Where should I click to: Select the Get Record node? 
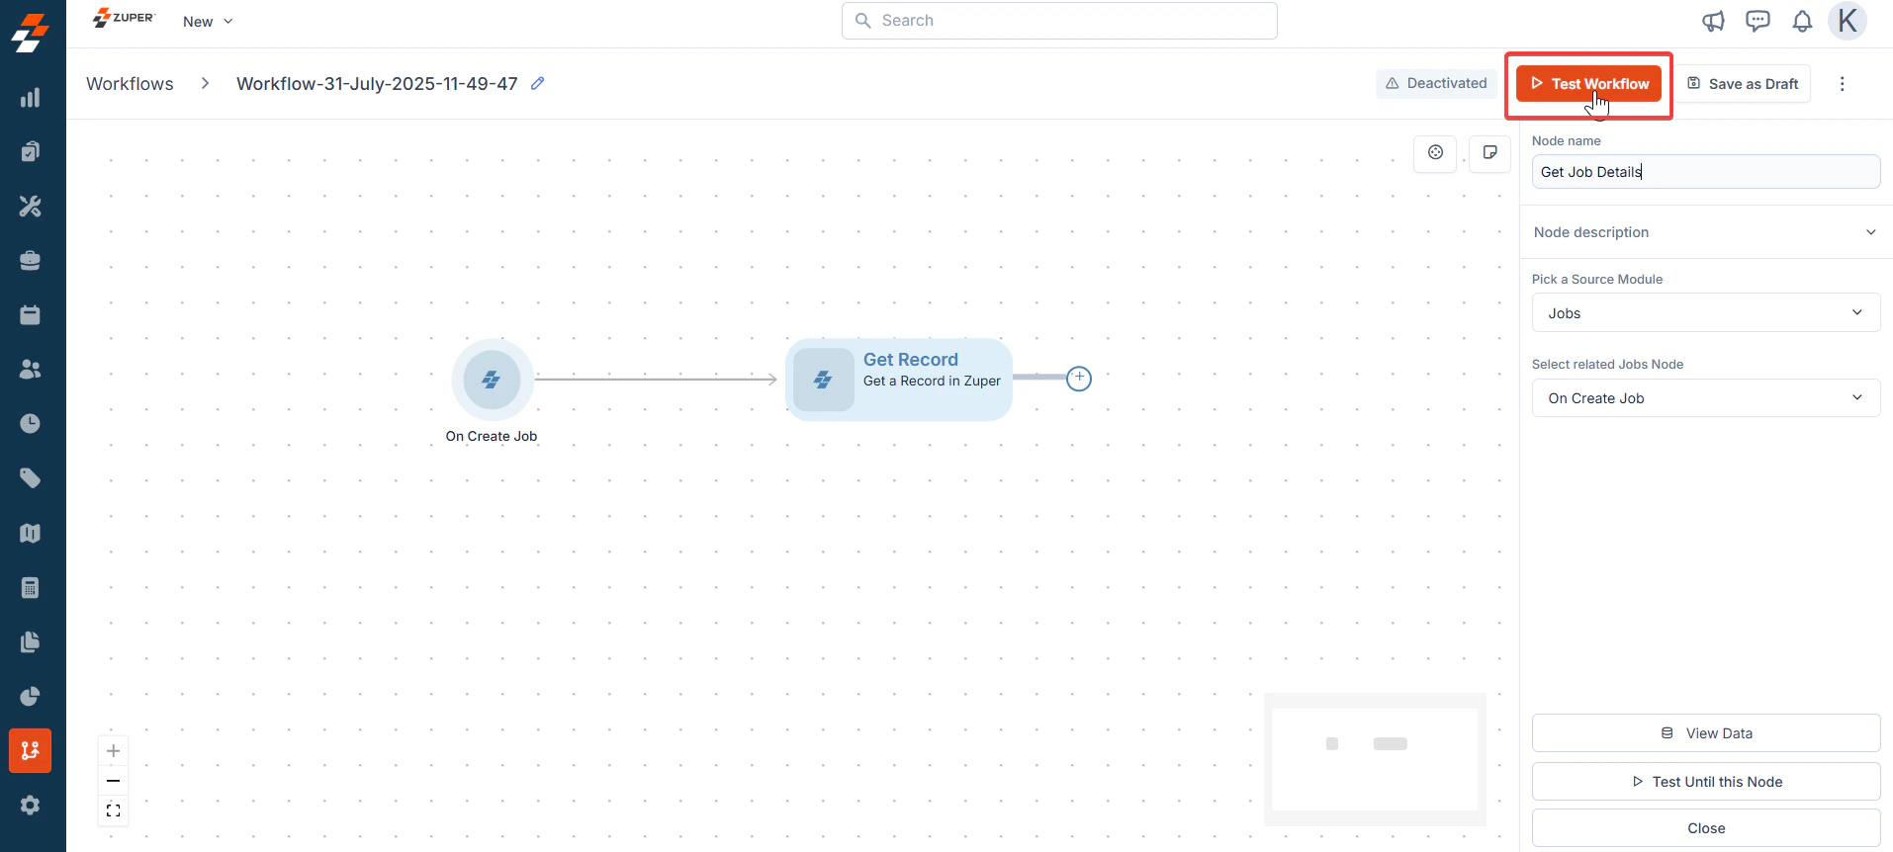click(899, 380)
